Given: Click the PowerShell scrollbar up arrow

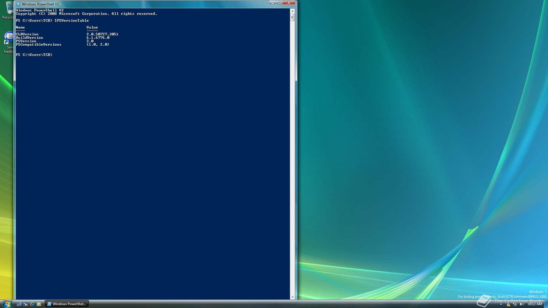Looking at the screenshot, I should pos(292,11).
